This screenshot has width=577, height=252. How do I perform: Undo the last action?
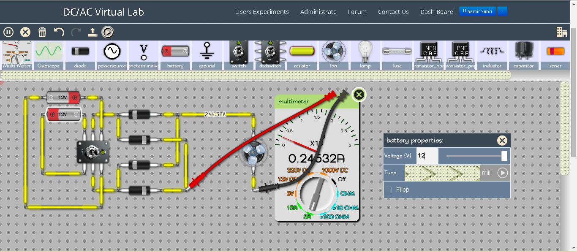click(59, 32)
